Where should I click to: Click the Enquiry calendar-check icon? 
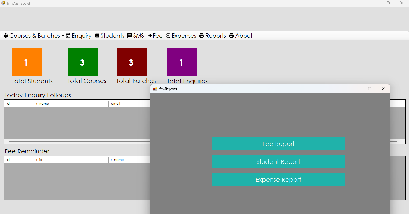pos(68,36)
